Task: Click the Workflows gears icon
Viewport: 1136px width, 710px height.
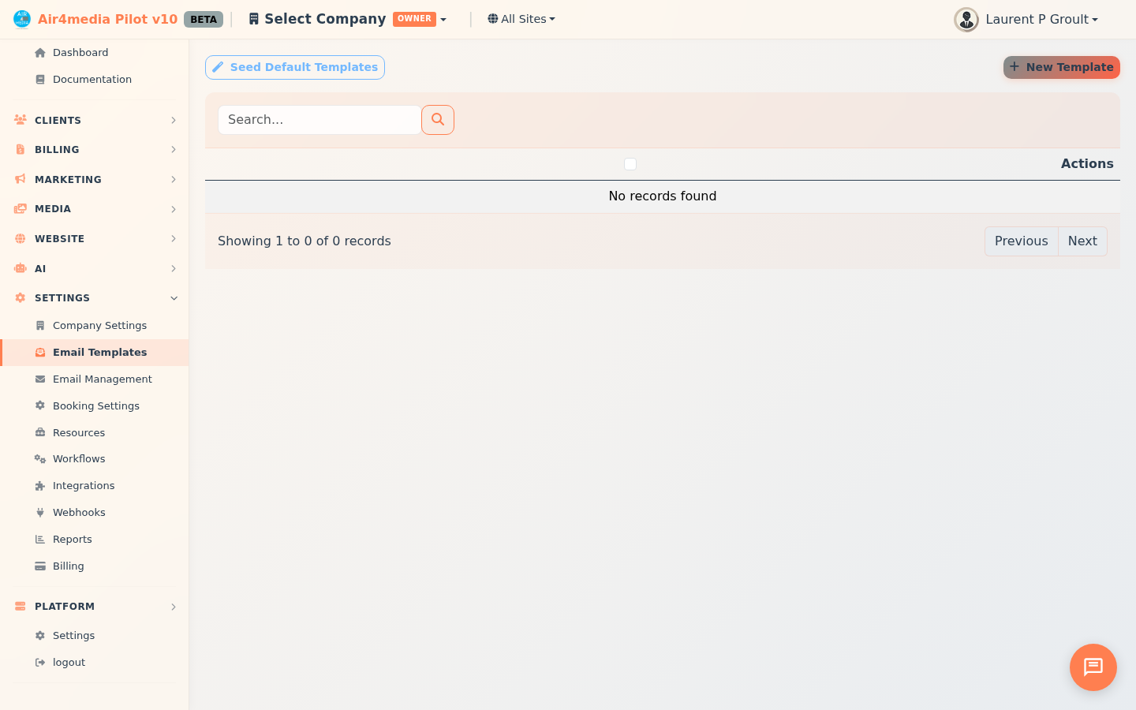Action: (x=39, y=458)
